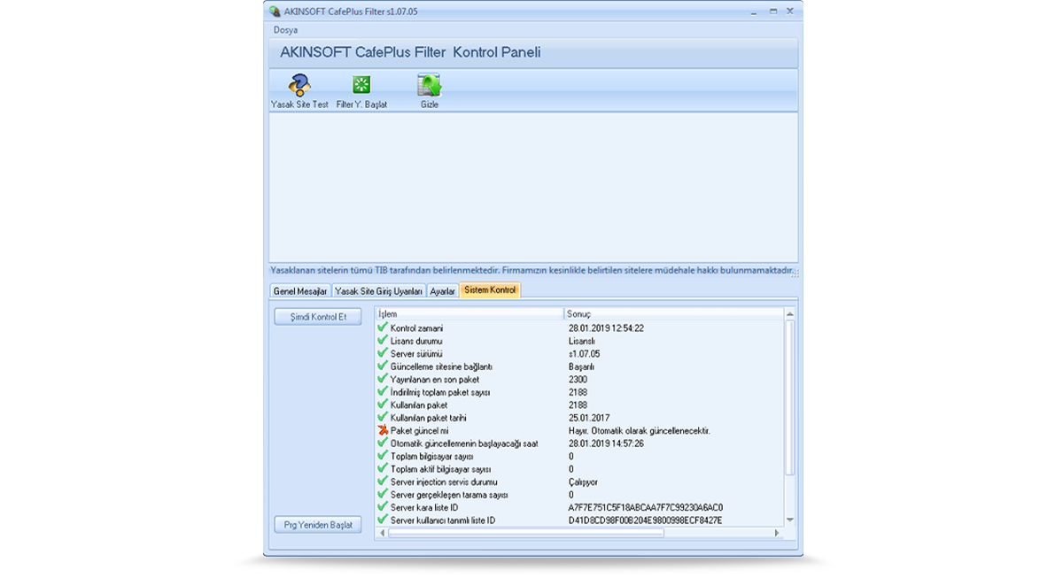Click the green check beside Kontrol zamanı

coord(383,328)
